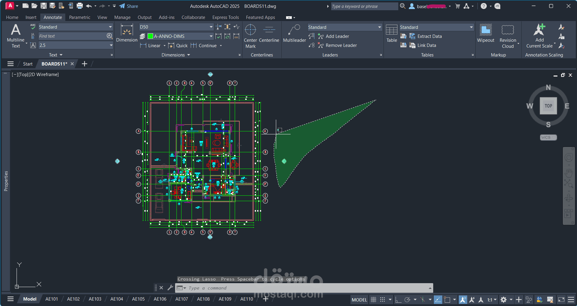The width and height of the screenshot is (577, 306).
Task: Toggle the drawing grid display
Action: point(373,299)
